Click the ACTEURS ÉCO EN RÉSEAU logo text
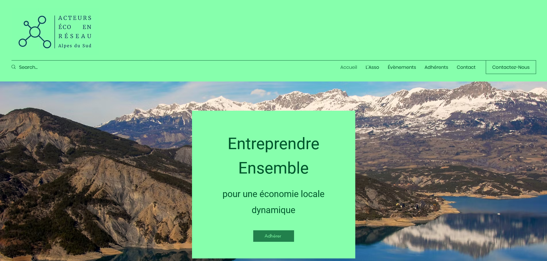The image size is (547, 261). (75, 27)
